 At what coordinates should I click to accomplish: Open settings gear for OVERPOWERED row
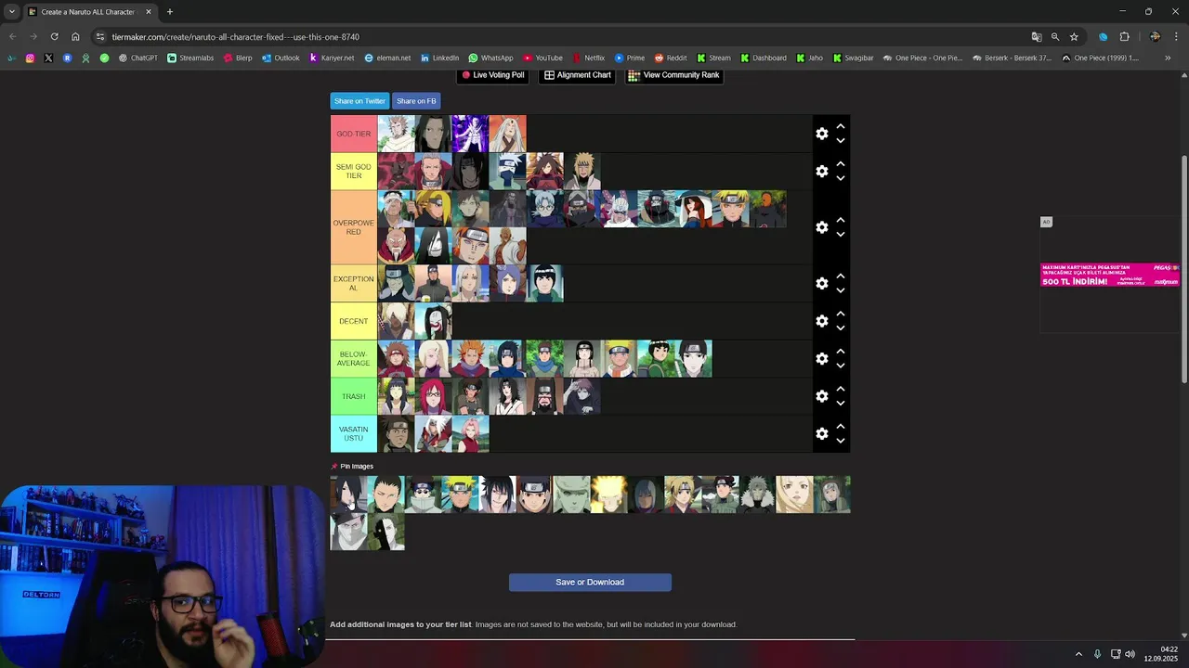(822, 227)
